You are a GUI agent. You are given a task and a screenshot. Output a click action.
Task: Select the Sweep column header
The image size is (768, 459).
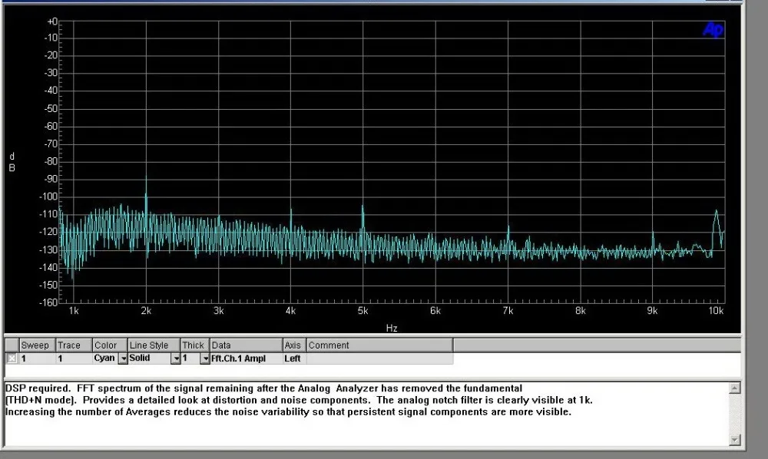pyautogui.click(x=37, y=345)
